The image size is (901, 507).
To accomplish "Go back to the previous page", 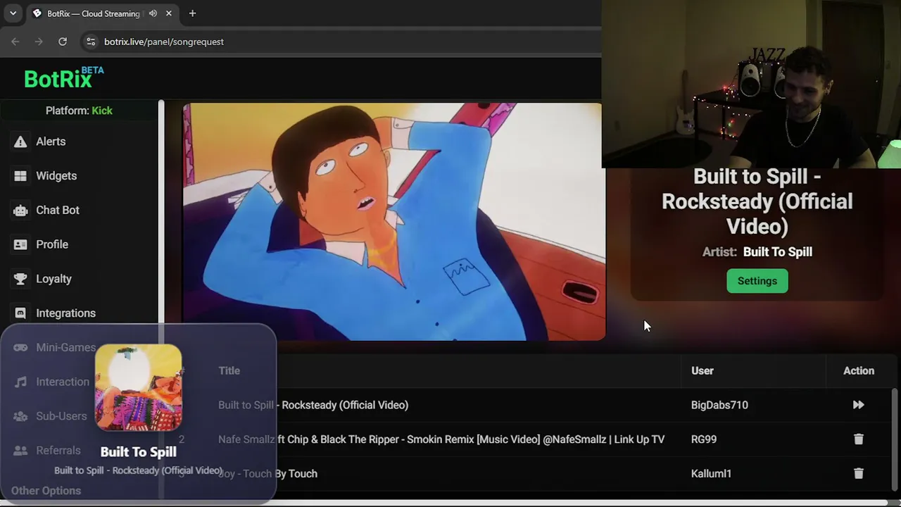I will pos(15,42).
